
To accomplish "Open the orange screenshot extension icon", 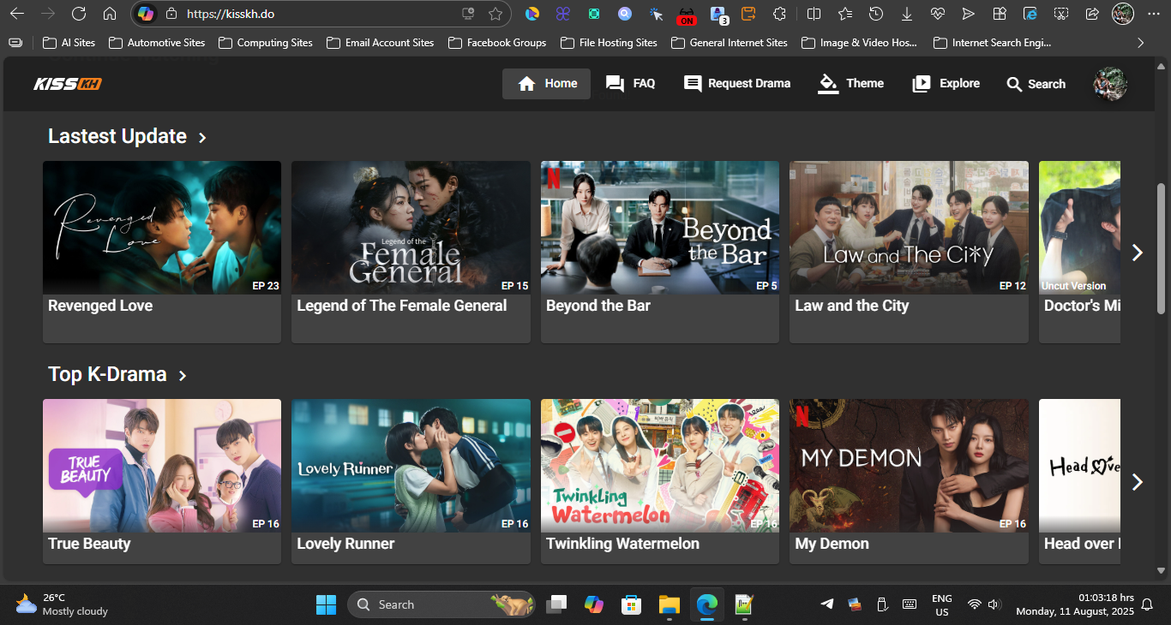I will [748, 14].
